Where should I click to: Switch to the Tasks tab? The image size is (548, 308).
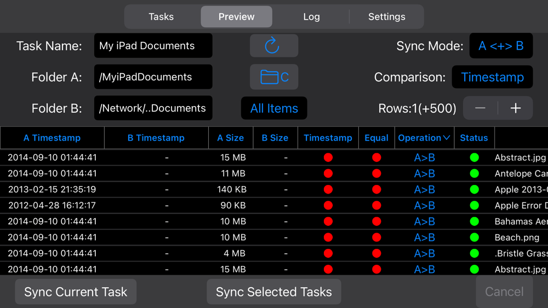click(x=161, y=17)
